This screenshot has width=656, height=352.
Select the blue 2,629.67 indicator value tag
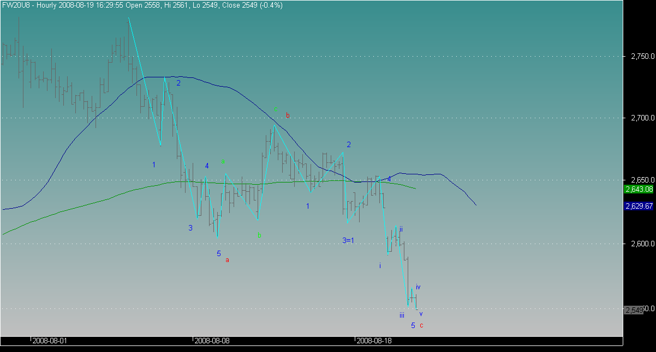pos(639,206)
